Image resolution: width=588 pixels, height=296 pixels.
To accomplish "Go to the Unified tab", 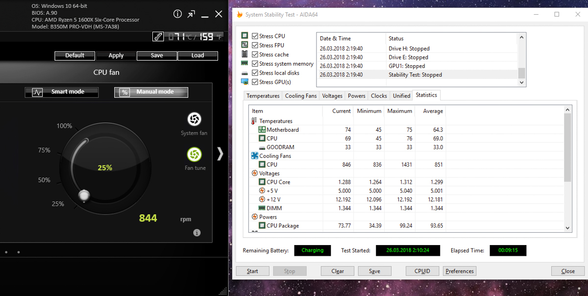I will click(x=401, y=96).
